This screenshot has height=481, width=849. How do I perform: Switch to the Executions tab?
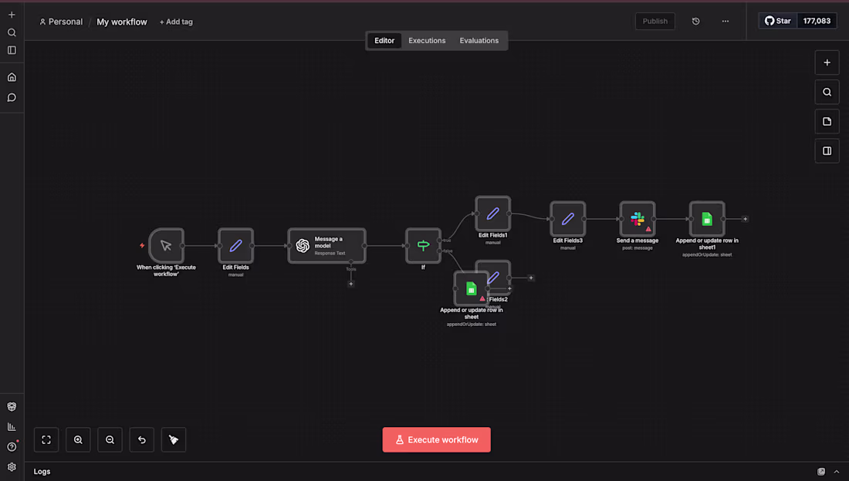[x=427, y=40]
